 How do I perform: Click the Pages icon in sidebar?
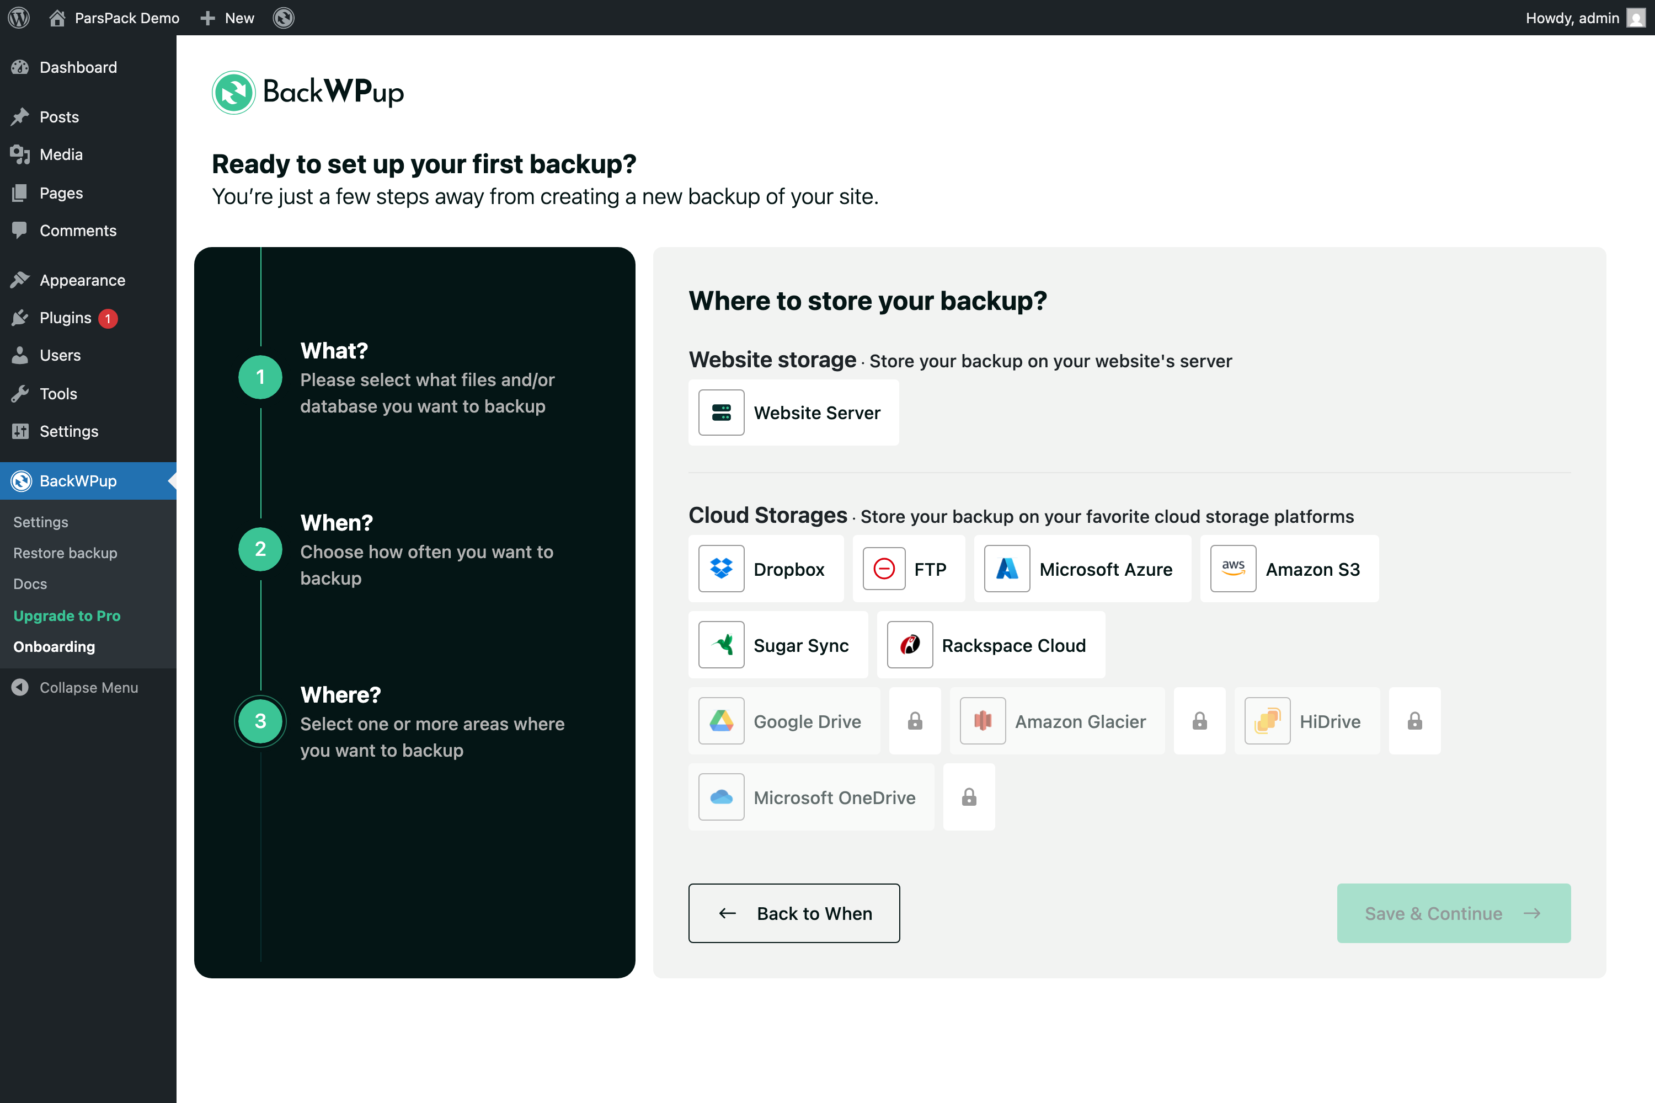[x=20, y=192]
